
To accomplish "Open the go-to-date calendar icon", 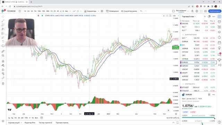I will click(x=42, y=118).
